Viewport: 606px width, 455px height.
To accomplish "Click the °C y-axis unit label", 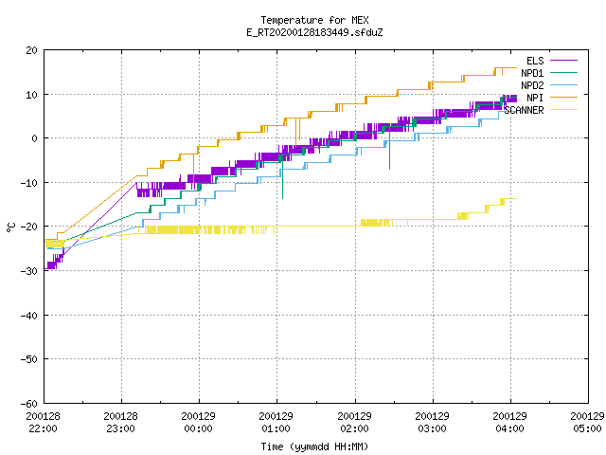I will pos(10,227).
